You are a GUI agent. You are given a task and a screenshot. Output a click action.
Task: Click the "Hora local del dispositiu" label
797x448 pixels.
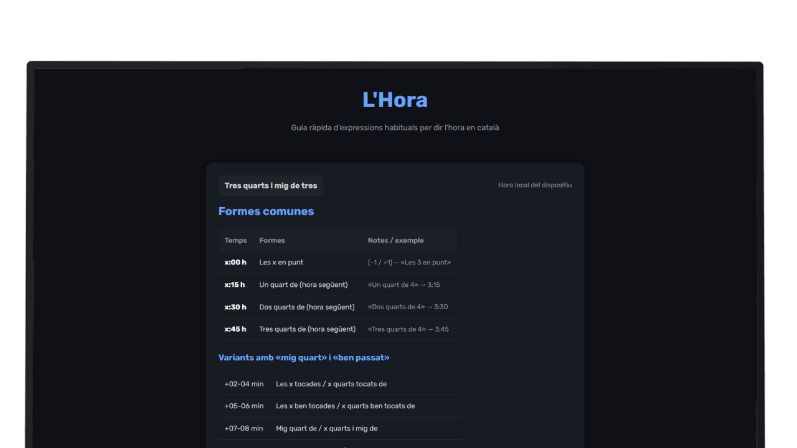pyautogui.click(x=534, y=185)
